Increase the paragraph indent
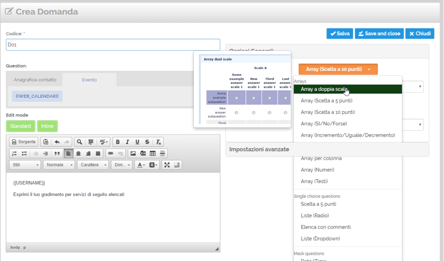The image size is (444, 261). coord(45,154)
